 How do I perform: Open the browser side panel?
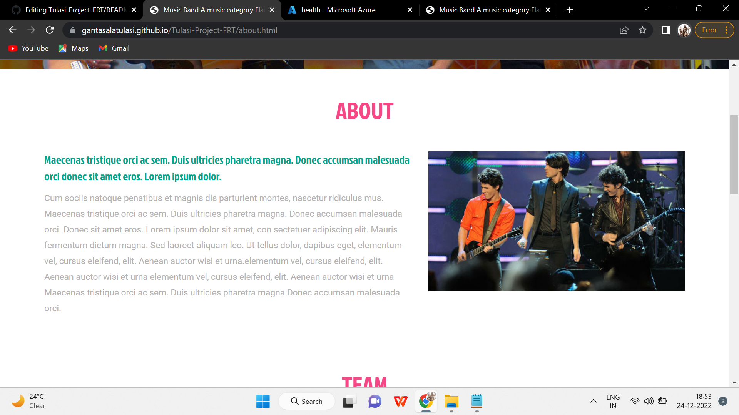tap(665, 30)
